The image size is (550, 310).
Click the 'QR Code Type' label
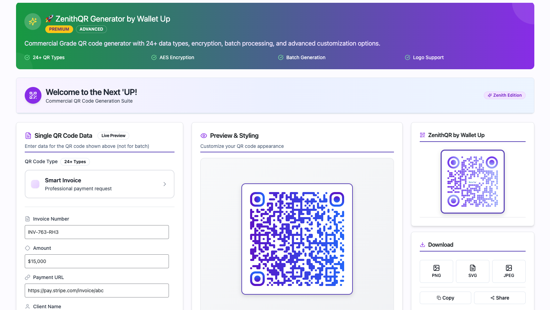pos(41,161)
